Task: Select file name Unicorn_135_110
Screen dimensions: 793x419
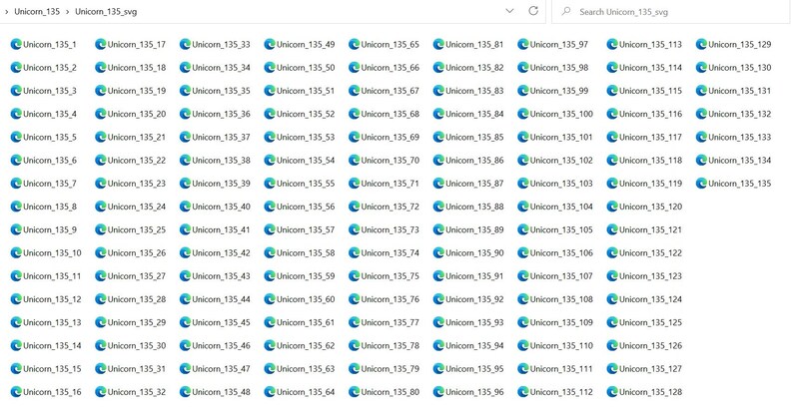Action: (x=561, y=346)
